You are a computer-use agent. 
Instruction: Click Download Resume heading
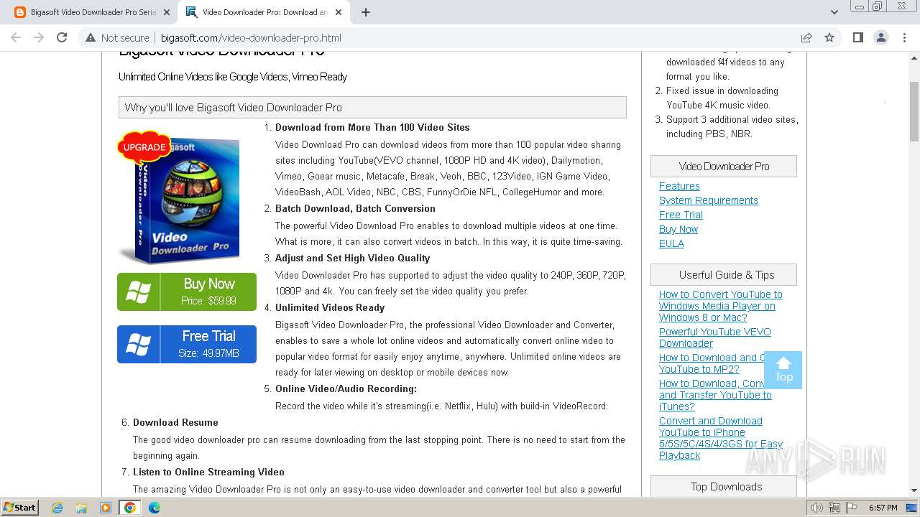[x=175, y=422]
